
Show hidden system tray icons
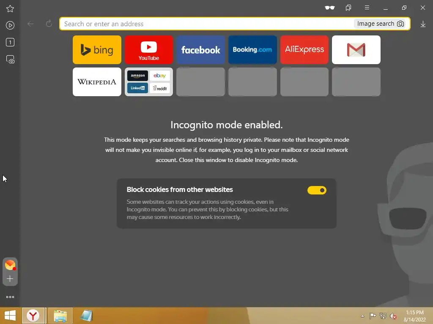[x=362, y=316]
